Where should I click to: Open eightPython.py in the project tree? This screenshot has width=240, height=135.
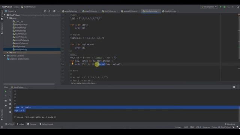(x=20, y=24)
